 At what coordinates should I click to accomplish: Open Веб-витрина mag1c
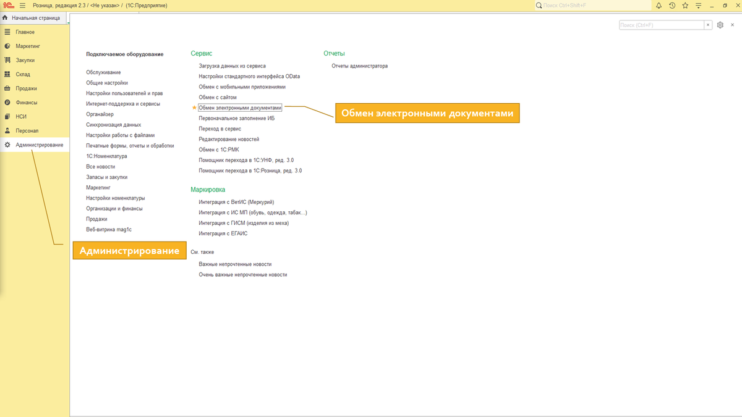[x=109, y=230]
